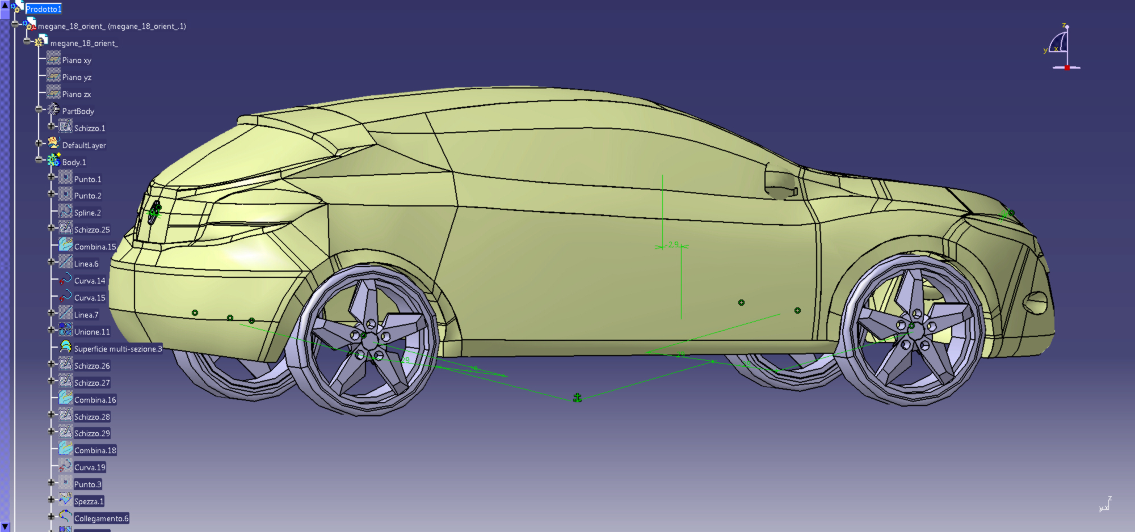Collapse the megane_18_orient_.1 instance node
The height and width of the screenshot is (532, 1135).
(x=15, y=24)
